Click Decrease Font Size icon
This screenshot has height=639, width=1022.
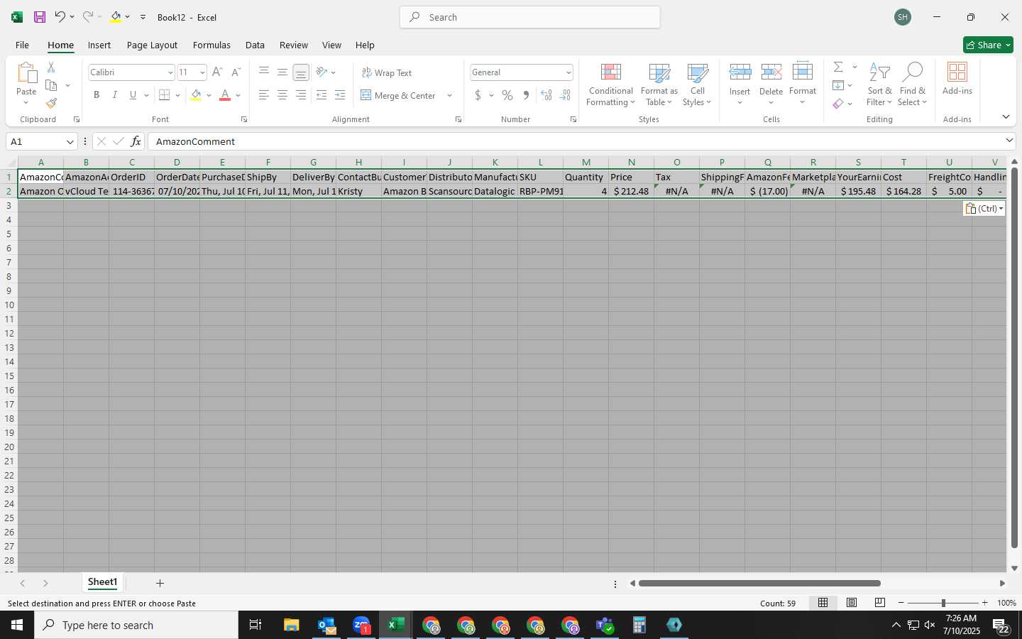(236, 72)
